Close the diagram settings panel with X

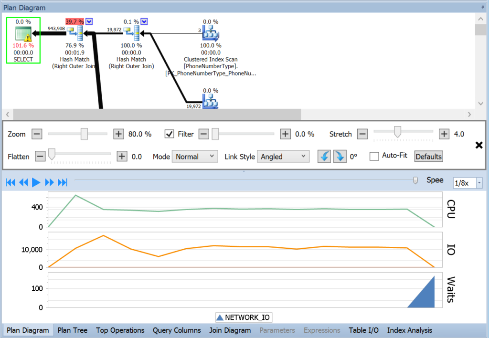[479, 145]
